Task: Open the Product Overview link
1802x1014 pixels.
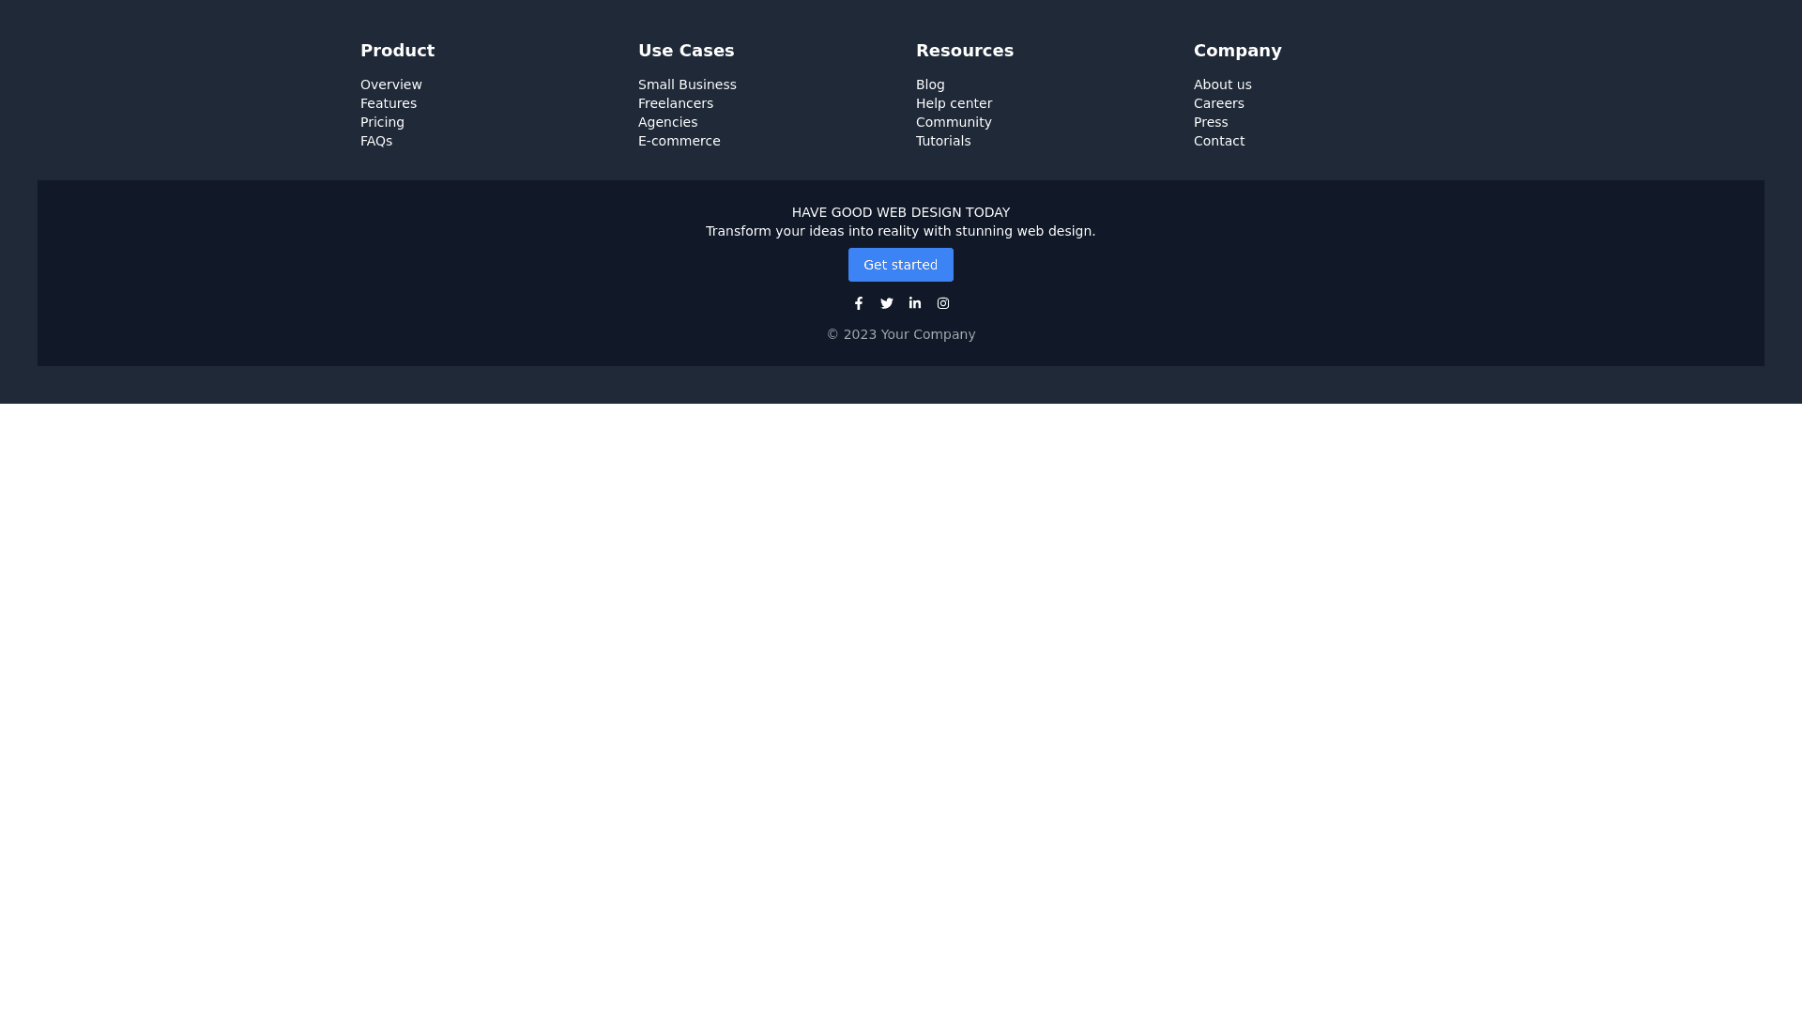Action: tap(390, 84)
